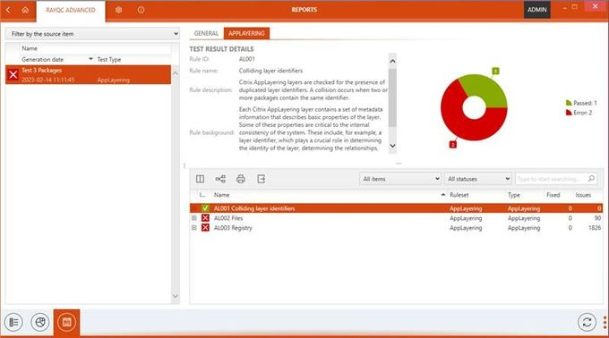
Task: Open the column chooser icon
Action: (200, 179)
